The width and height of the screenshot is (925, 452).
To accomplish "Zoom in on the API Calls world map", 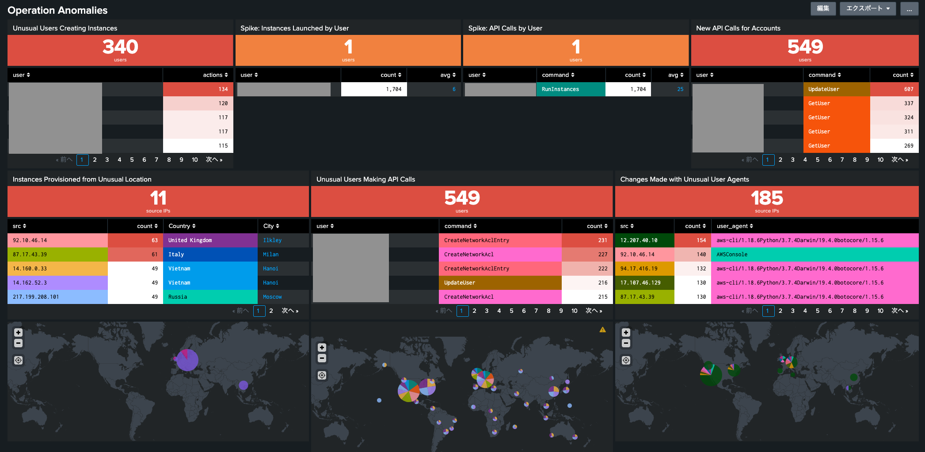I will tap(322, 348).
